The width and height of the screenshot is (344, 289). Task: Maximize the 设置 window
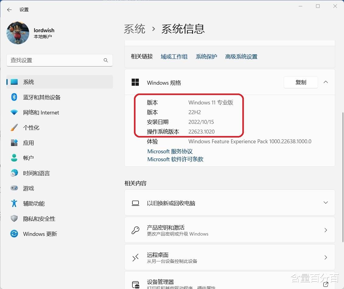coord(318,6)
